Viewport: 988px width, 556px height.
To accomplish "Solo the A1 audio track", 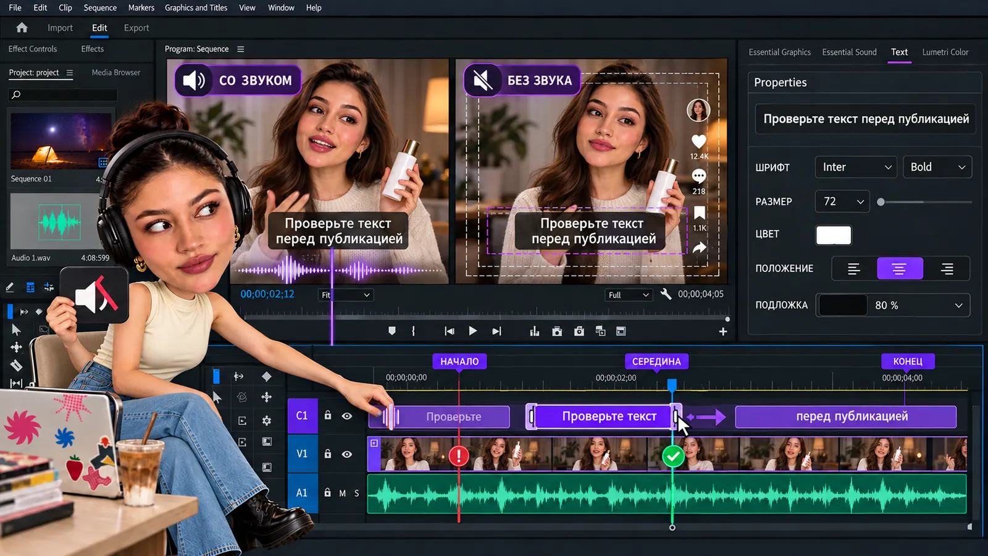I will click(x=356, y=493).
